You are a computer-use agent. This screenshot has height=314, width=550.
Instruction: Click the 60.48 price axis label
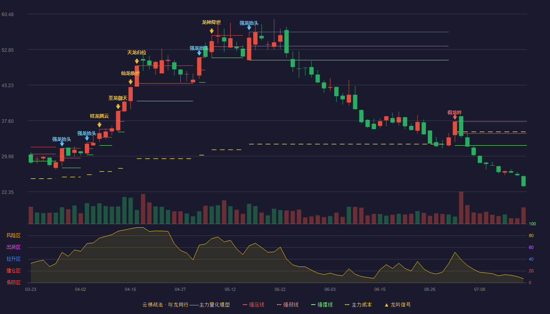pos(7,15)
